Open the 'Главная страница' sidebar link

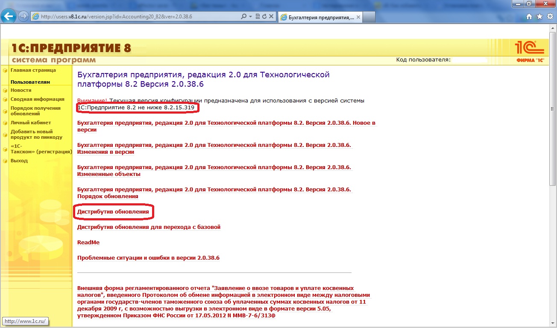(33, 70)
